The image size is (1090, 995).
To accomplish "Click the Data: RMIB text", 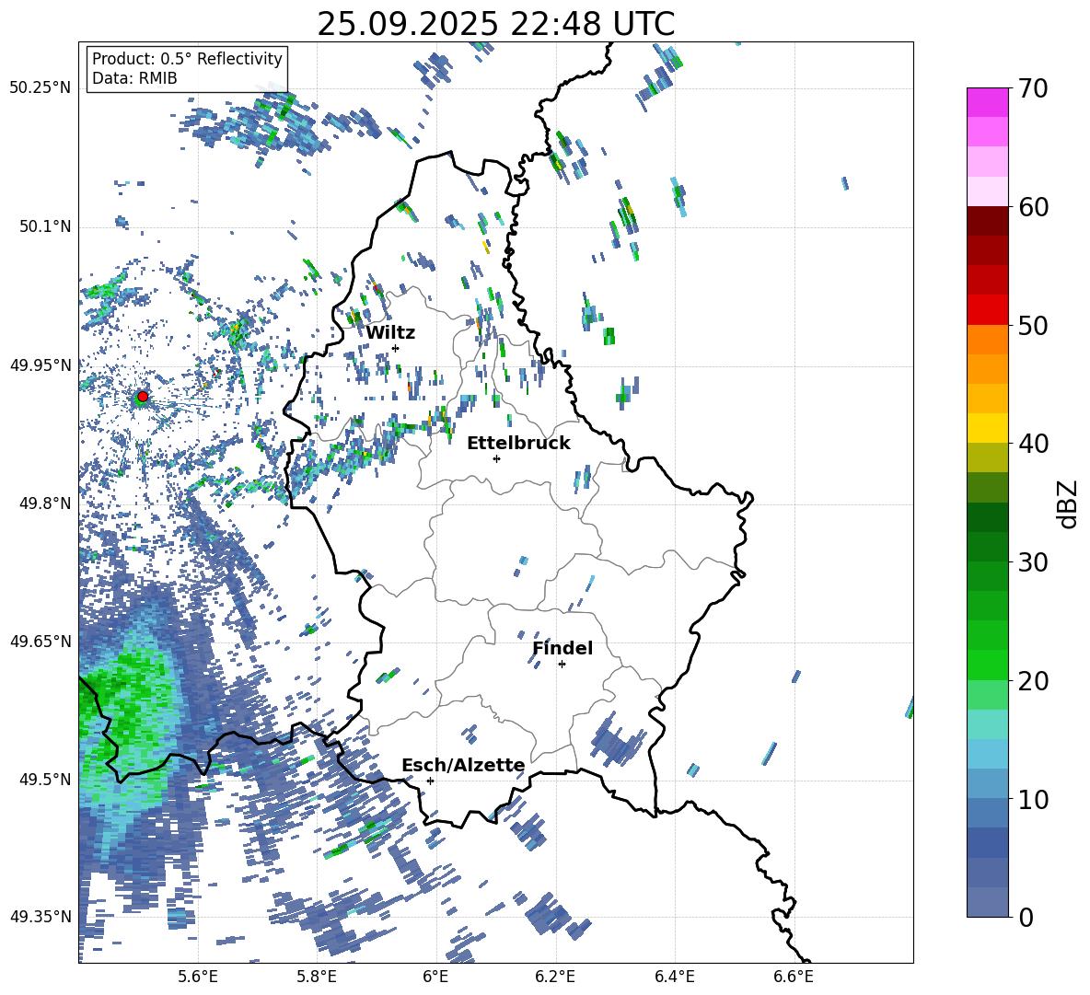I will (x=134, y=78).
